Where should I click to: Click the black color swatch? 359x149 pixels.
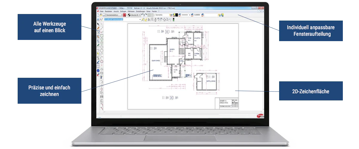pyautogui.click(x=177, y=15)
